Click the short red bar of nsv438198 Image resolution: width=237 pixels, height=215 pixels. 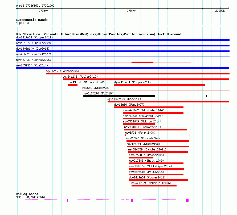click(73, 85)
